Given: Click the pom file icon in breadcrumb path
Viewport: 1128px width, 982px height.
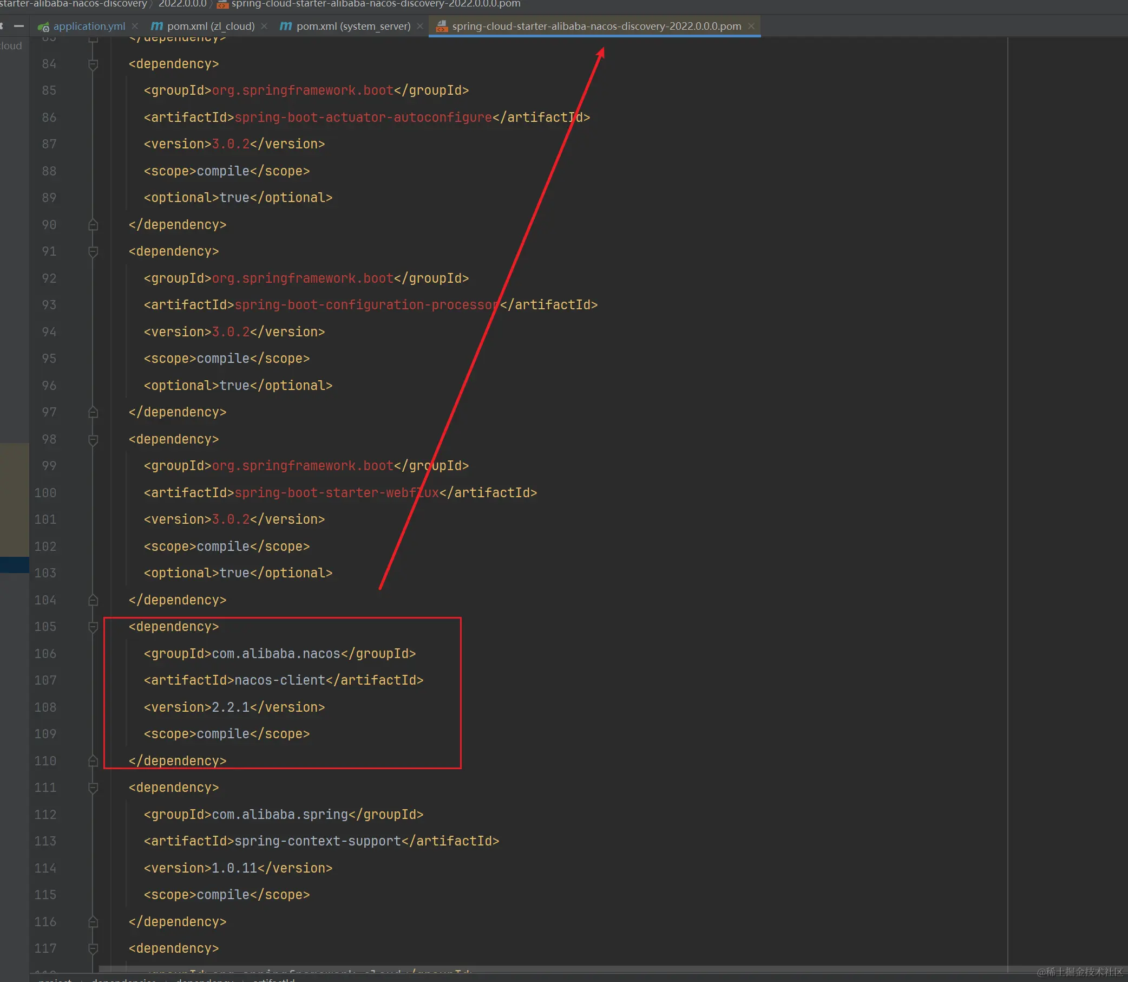Looking at the screenshot, I should pyautogui.click(x=222, y=4).
